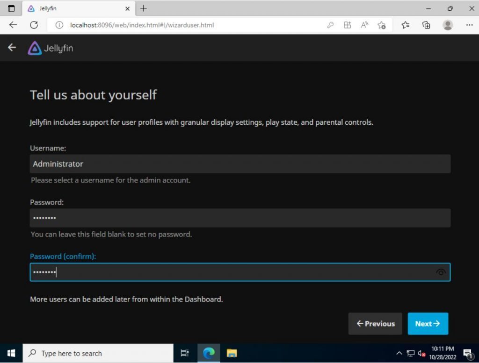479x363 pixels.
Task: Refresh the page using the reload icon
Action: click(34, 25)
